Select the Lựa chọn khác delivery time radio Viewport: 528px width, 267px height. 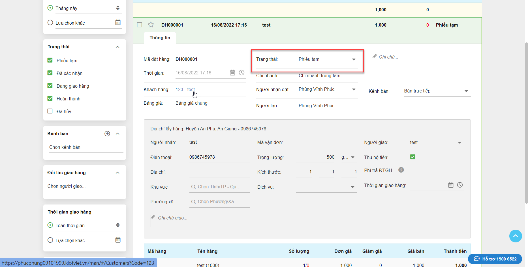pos(50,240)
